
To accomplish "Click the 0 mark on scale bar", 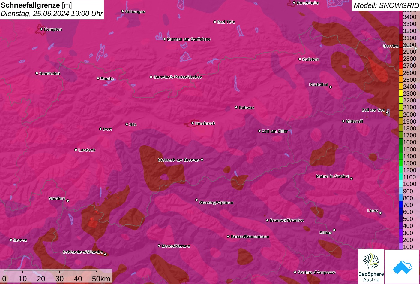I will 4,279.
